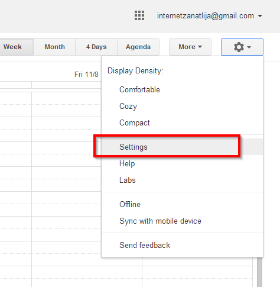The width and height of the screenshot is (280, 287).
Task: Click the Fri 11/8 day header
Action: [86, 75]
